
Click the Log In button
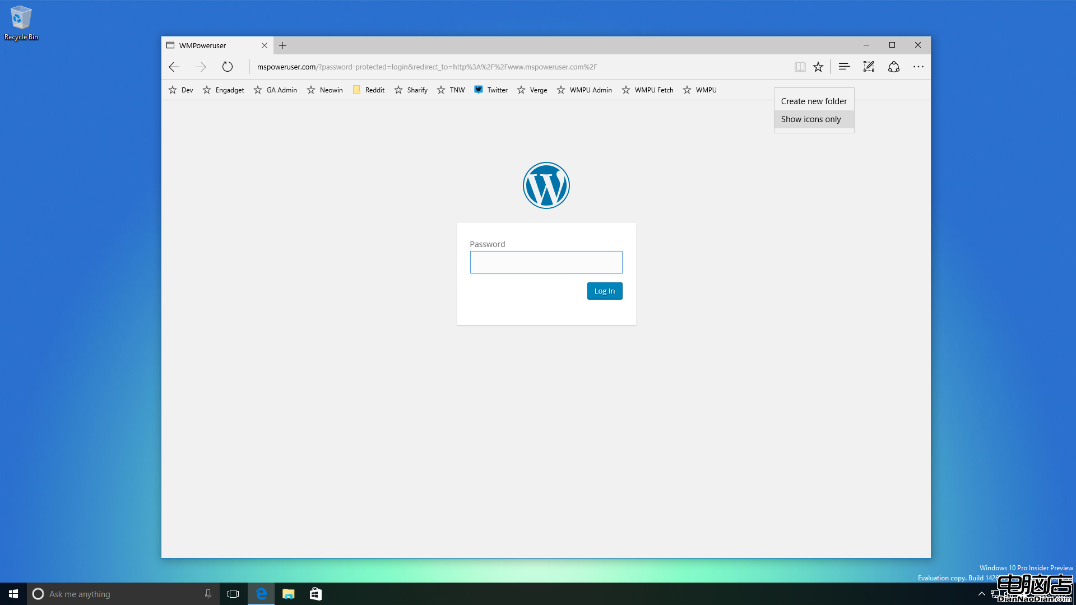(605, 291)
